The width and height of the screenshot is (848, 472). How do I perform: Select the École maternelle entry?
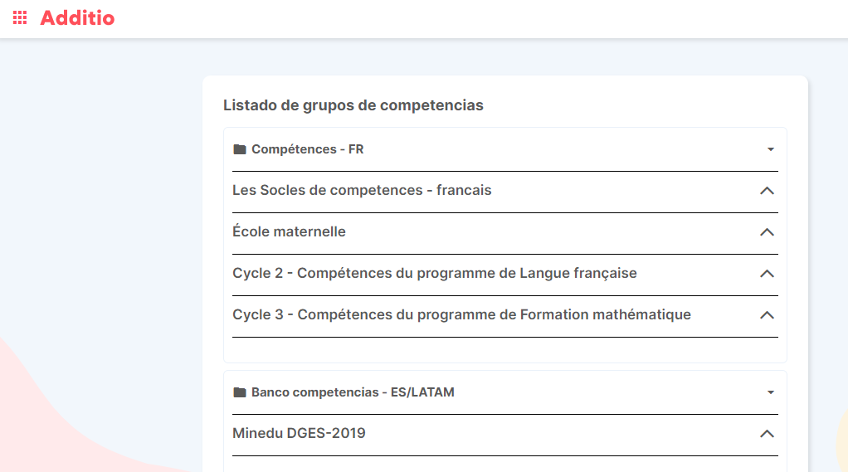point(289,232)
